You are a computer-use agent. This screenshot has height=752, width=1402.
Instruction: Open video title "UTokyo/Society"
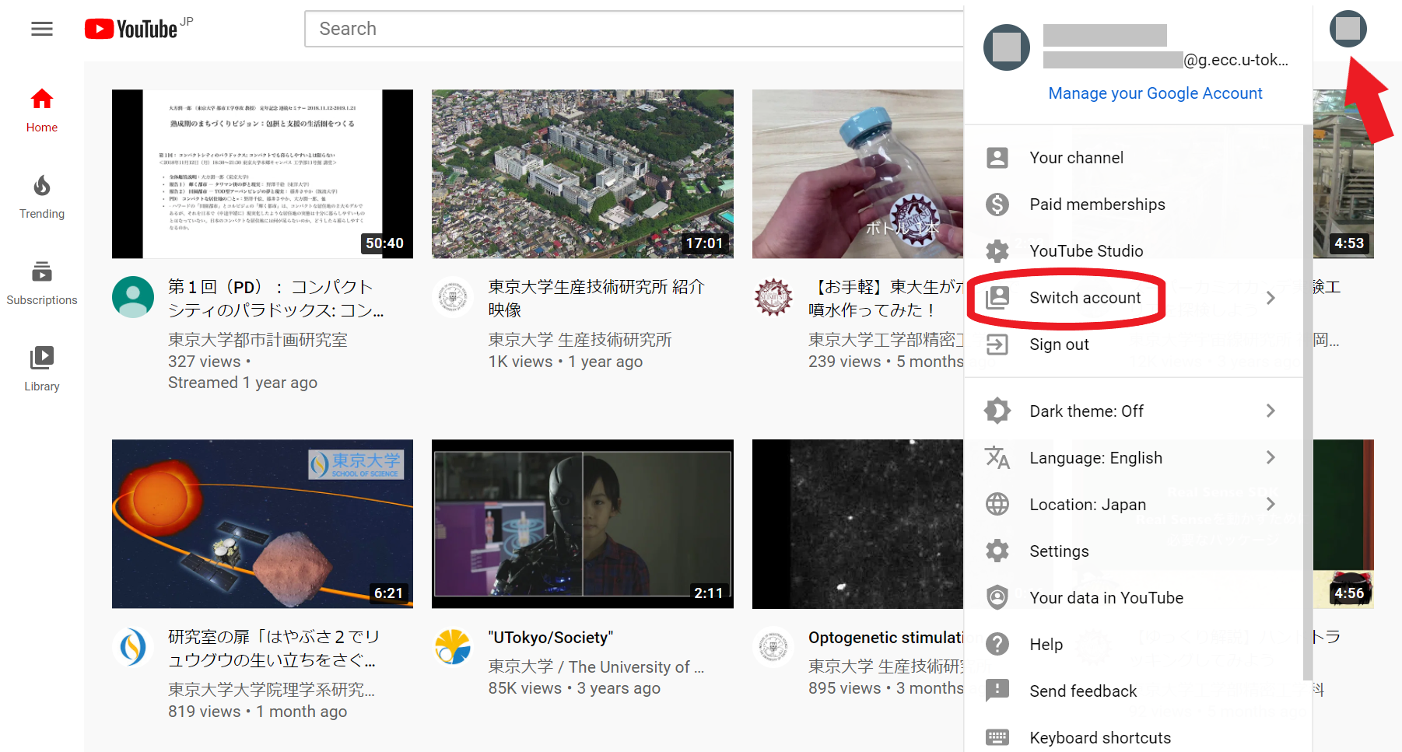[551, 638]
